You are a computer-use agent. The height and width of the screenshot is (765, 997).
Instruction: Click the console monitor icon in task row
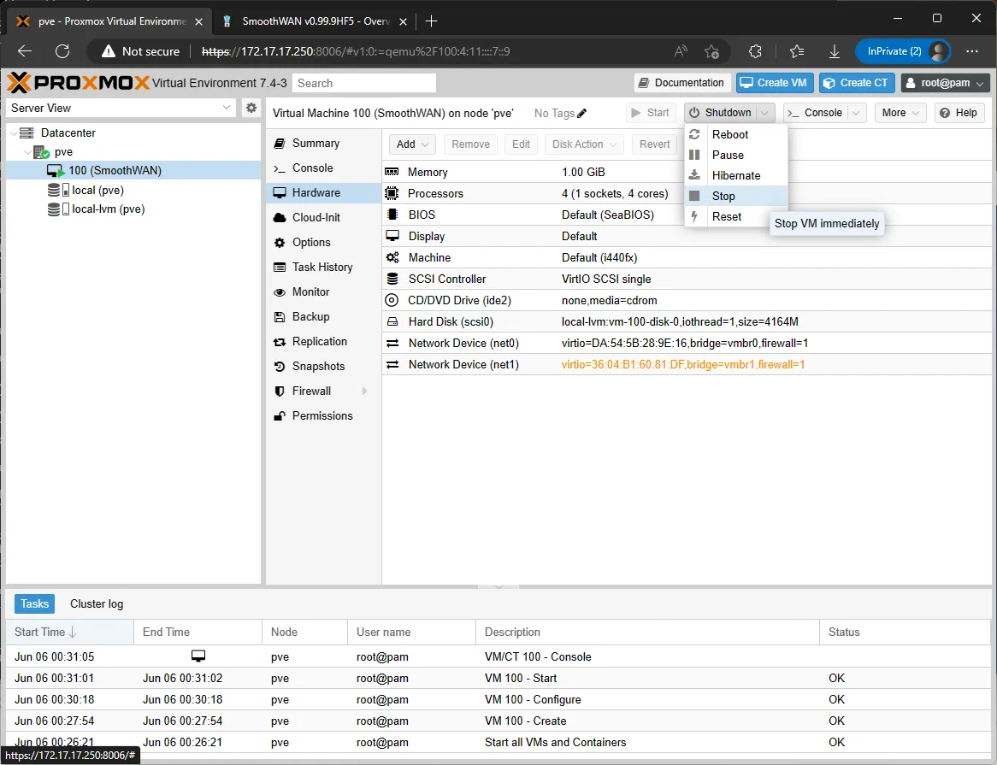point(198,656)
